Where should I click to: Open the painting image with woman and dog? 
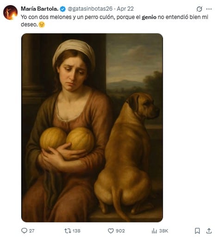92,128
